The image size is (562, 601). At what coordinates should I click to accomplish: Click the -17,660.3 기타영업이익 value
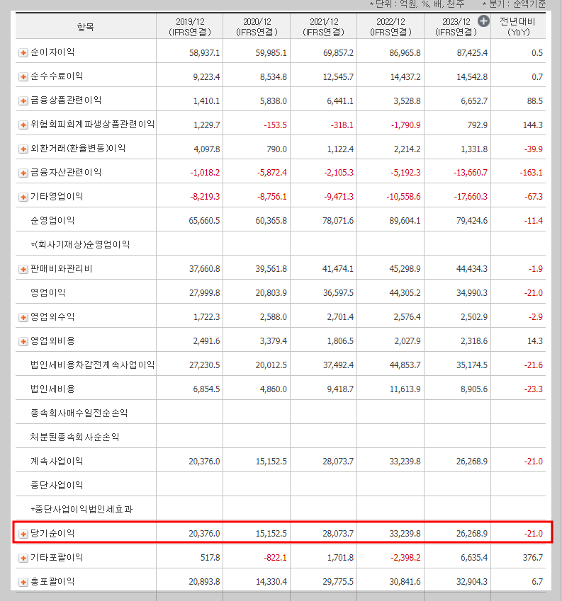tap(471, 197)
